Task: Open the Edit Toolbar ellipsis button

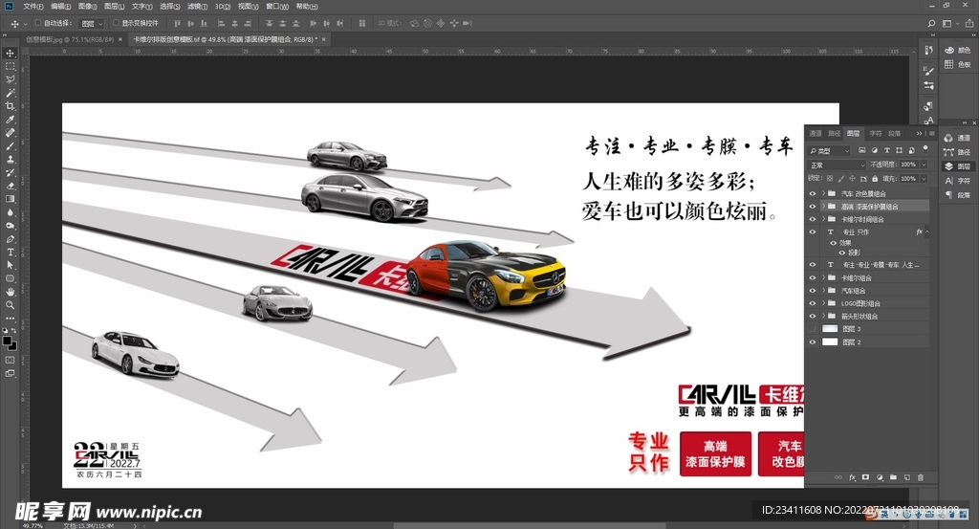Action: [x=10, y=319]
